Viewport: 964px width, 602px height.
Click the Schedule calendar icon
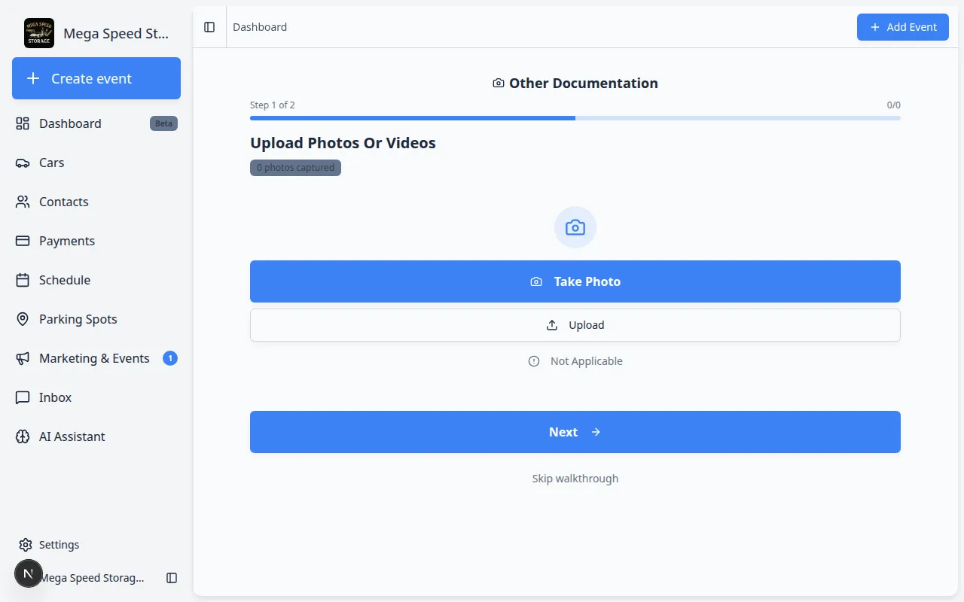(x=23, y=280)
